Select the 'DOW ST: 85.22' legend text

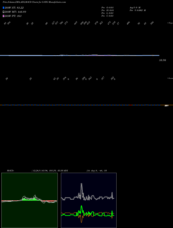point(14,8)
